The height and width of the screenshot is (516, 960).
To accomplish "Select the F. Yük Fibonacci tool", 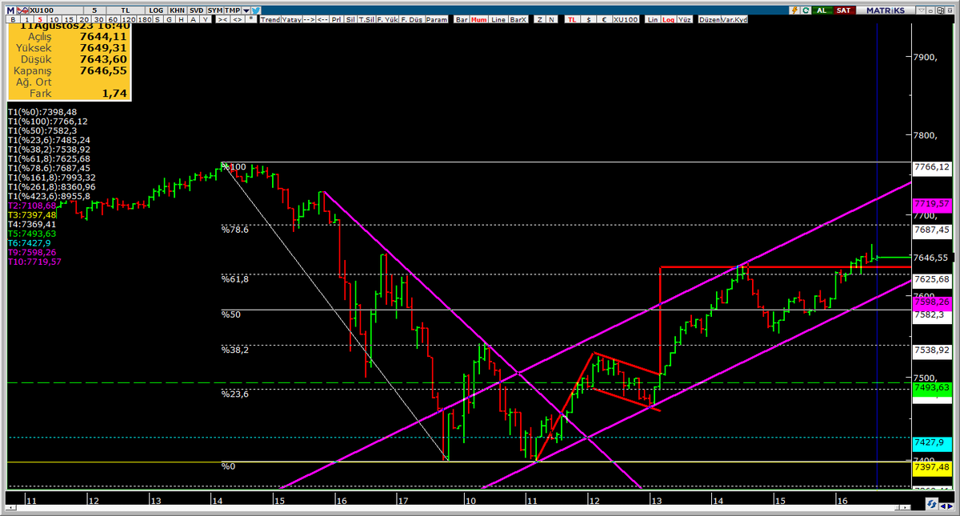I will 387,19.
